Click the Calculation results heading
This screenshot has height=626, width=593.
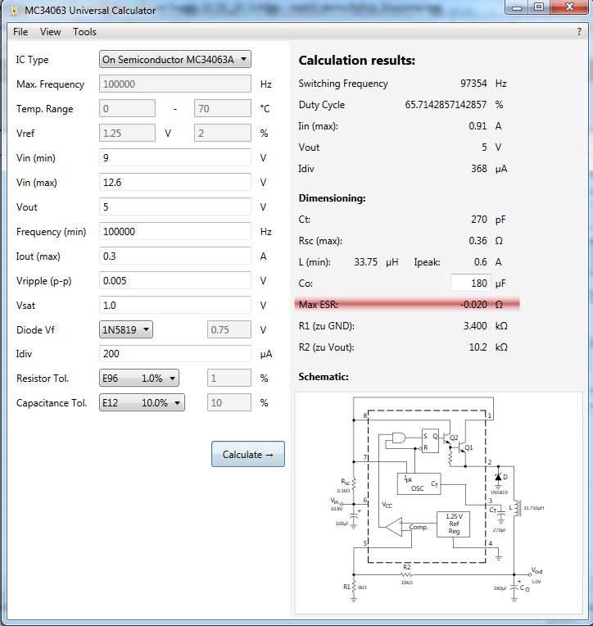(x=357, y=61)
